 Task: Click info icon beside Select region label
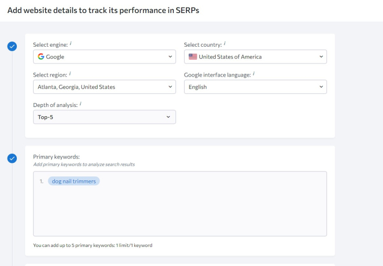pyautogui.click(x=70, y=74)
